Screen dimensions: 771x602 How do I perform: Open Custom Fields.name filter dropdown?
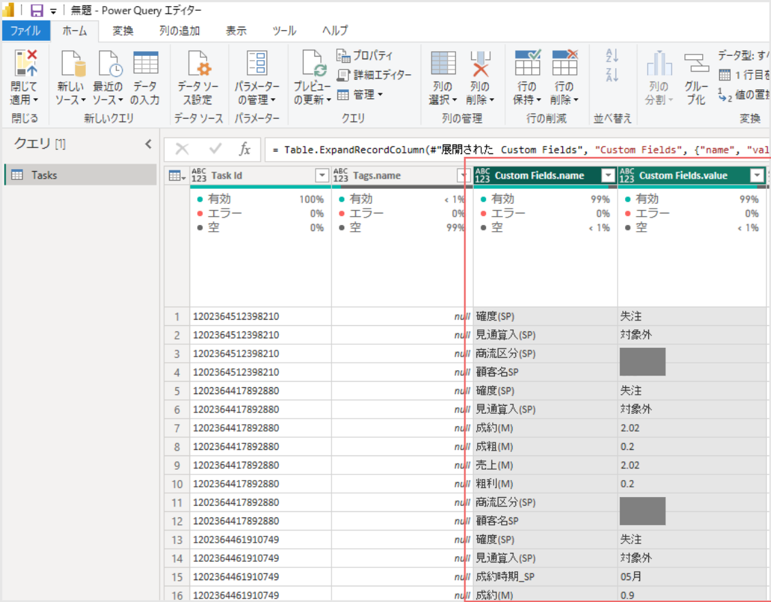coord(608,176)
